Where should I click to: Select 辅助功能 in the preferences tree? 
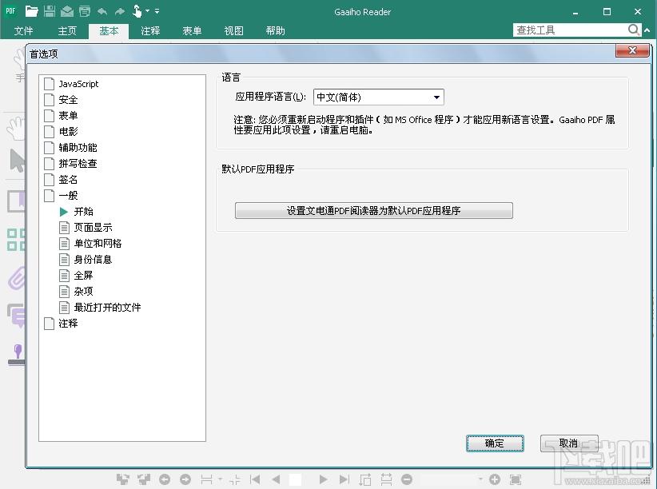point(78,148)
